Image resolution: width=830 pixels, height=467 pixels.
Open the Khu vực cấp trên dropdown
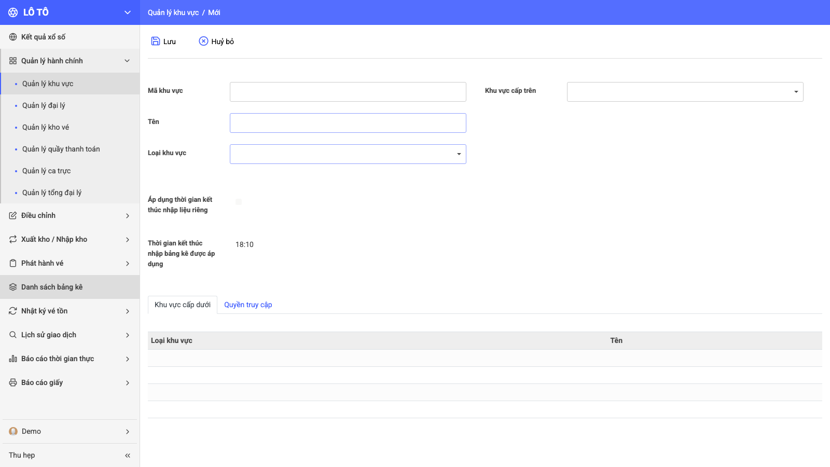[x=685, y=92]
